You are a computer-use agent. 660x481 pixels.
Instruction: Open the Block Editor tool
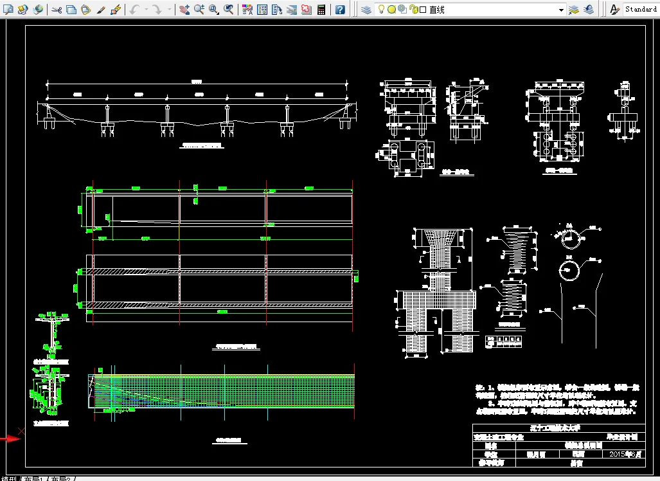tap(115, 9)
